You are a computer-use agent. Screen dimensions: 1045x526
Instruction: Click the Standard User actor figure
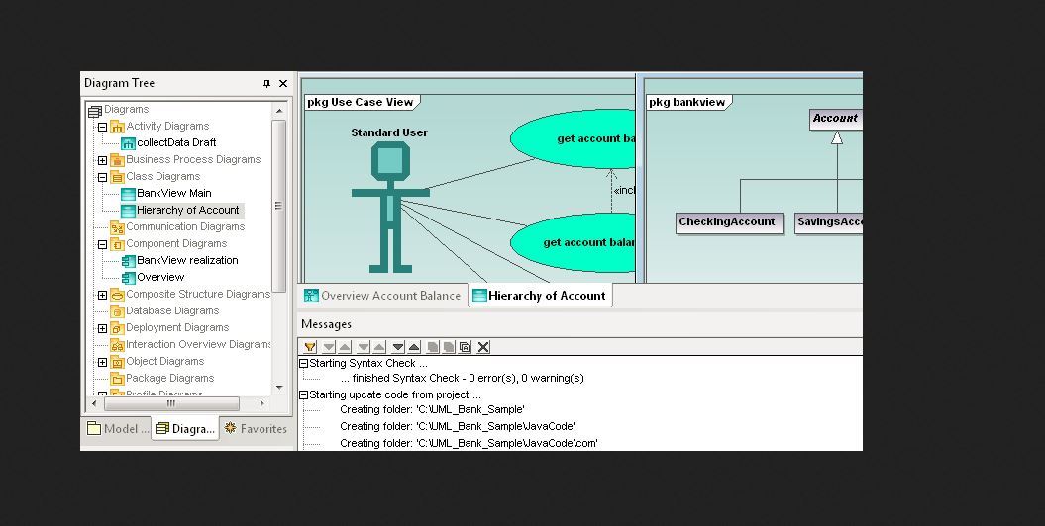390,207
